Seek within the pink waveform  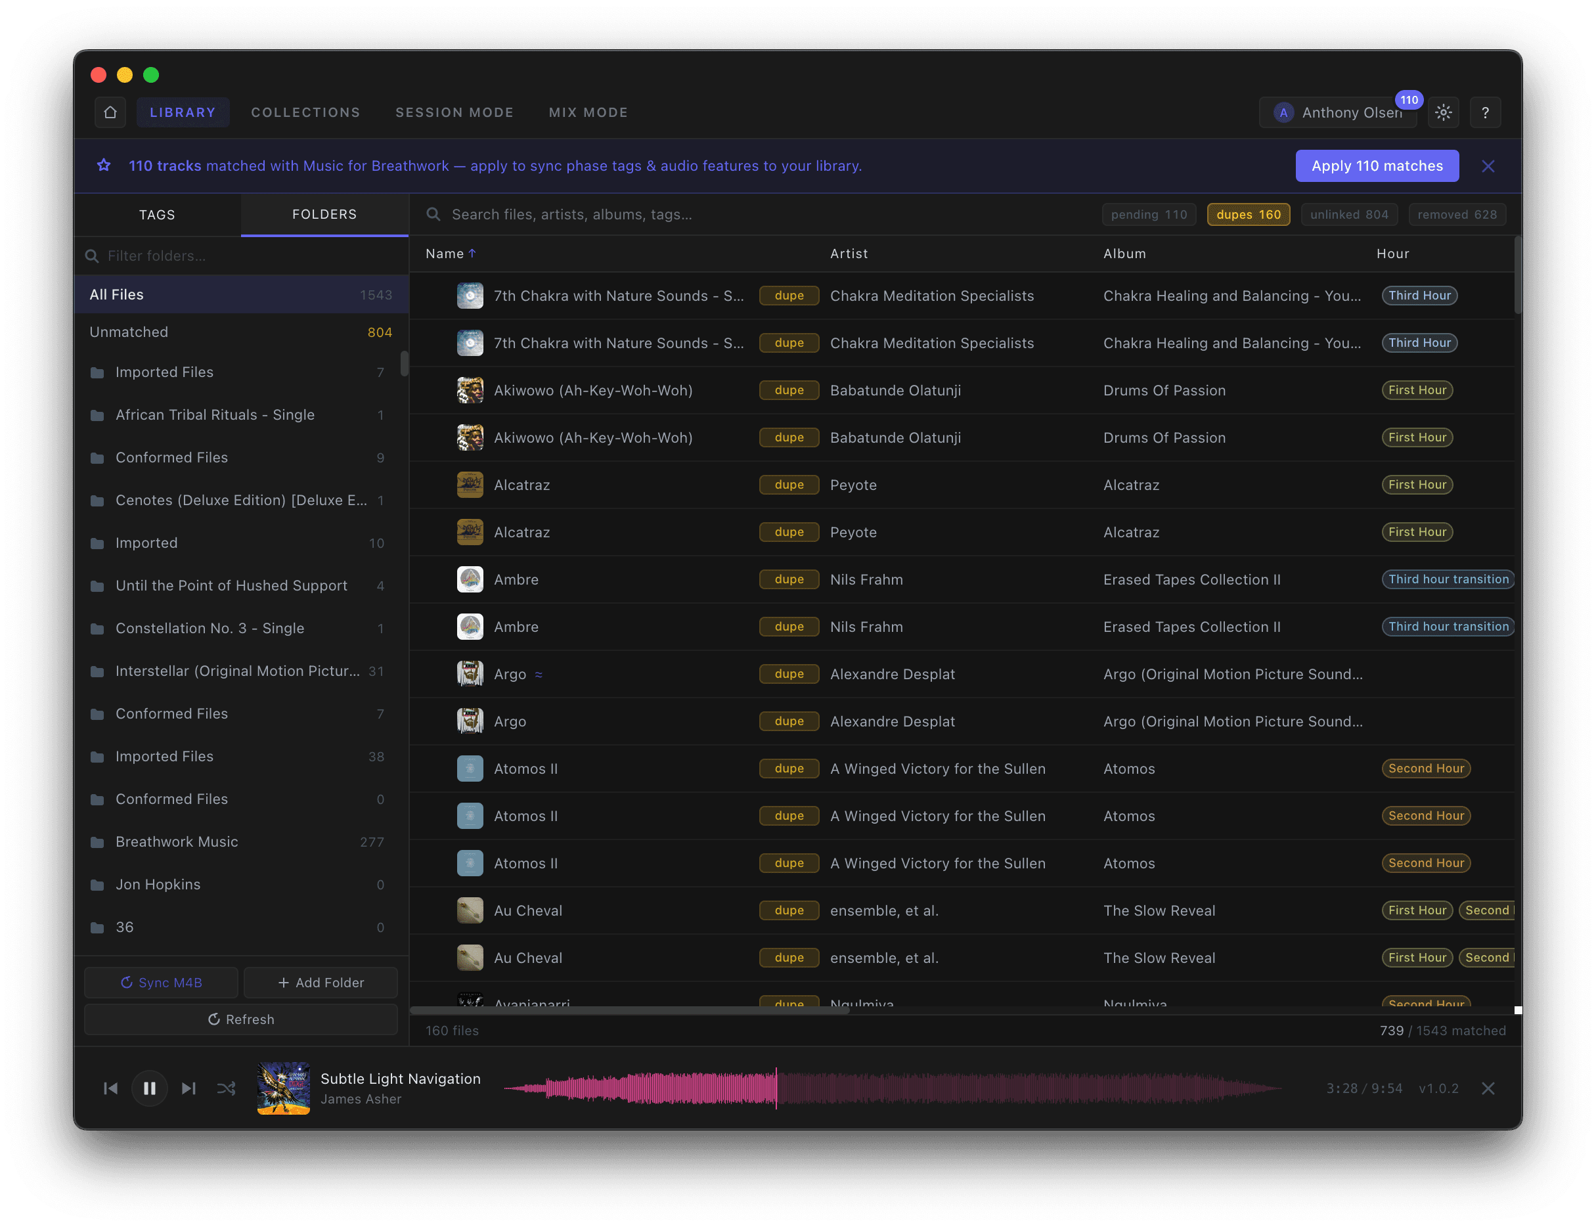[x=892, y=1088]
